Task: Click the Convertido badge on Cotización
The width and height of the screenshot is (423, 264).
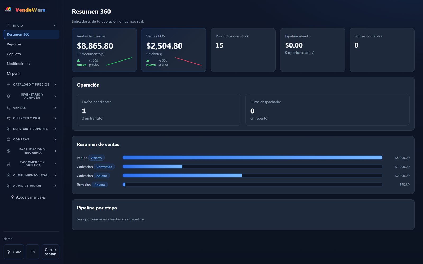Action: (104, 167)
